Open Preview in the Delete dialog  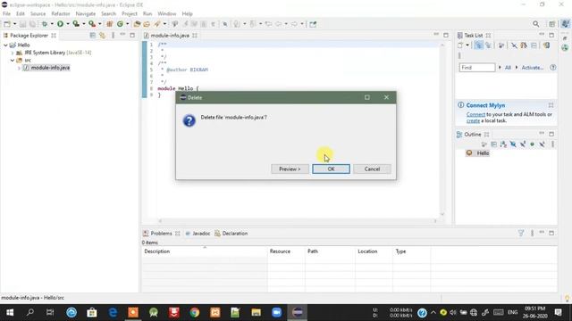290,169
